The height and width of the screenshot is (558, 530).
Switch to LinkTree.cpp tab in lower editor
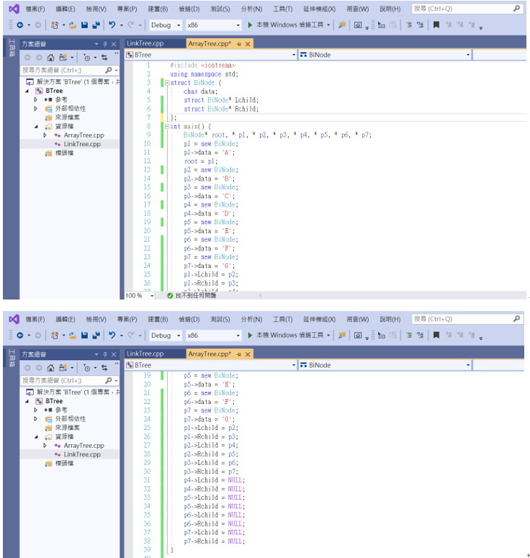click(x=145, y=354)
